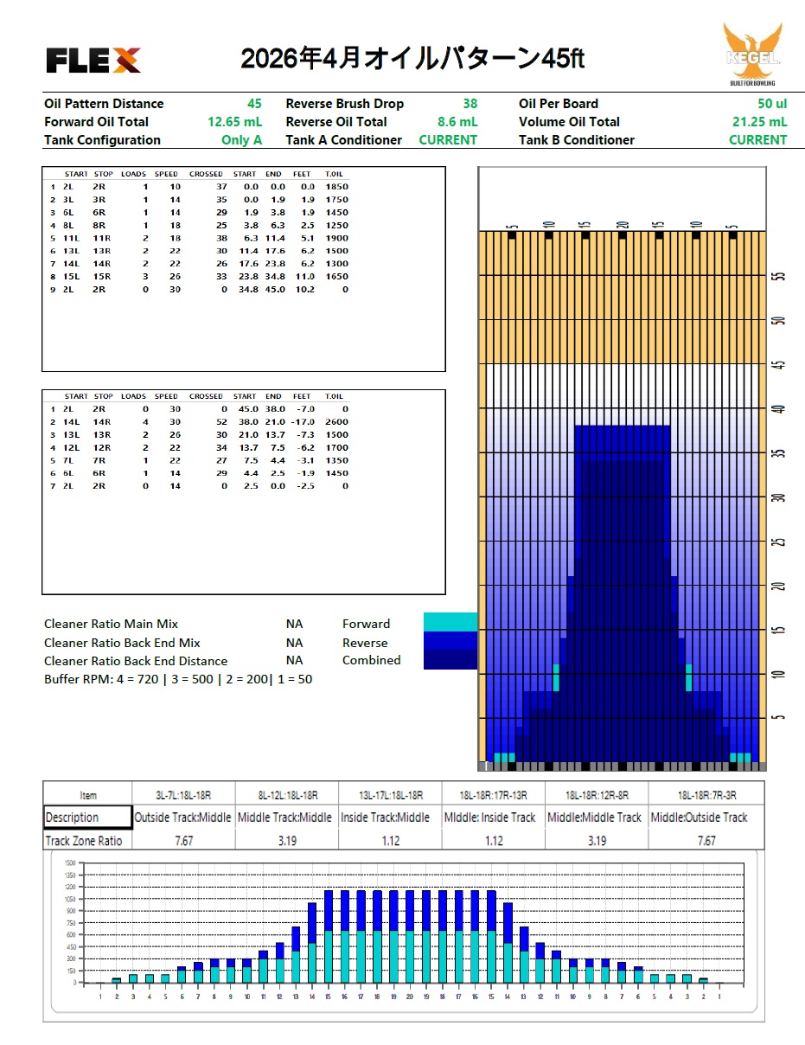Screen dimensions: 805x1045
Task: Open the Tank Configuration 'Only A' value
Action: tap(241, 140)
